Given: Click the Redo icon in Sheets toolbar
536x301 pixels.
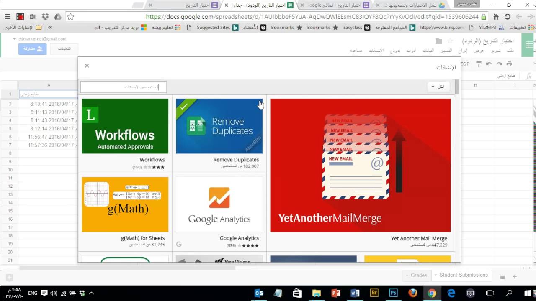Looking at the screenshot, I should tap(499, 64).
